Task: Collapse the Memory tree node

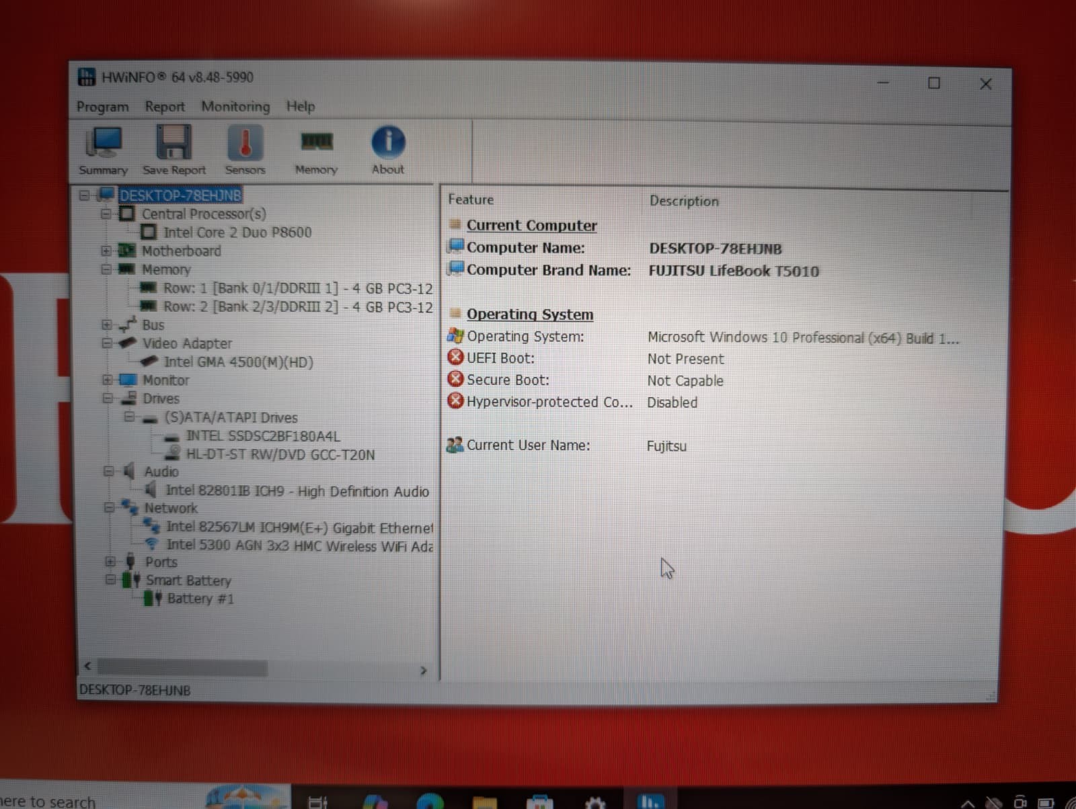Action: pyautogui.click(x=106, y=269)
